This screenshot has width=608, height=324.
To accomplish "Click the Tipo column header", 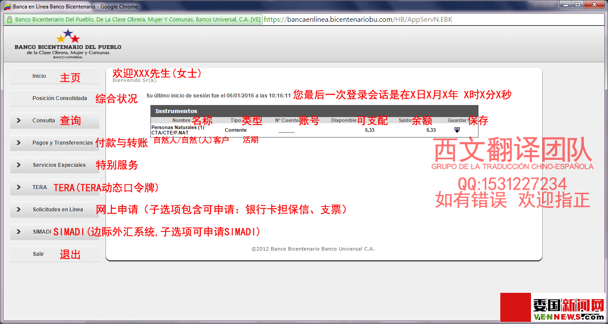I will click(x=235, y=120).
